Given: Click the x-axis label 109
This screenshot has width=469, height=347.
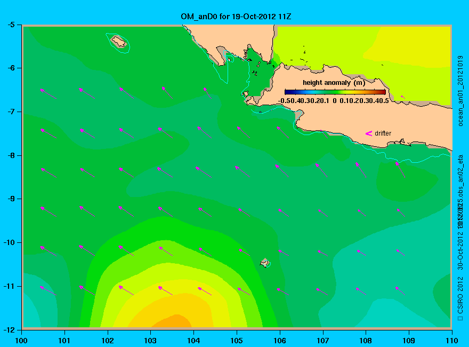Looking at the screenshot, I should (409, 341).
